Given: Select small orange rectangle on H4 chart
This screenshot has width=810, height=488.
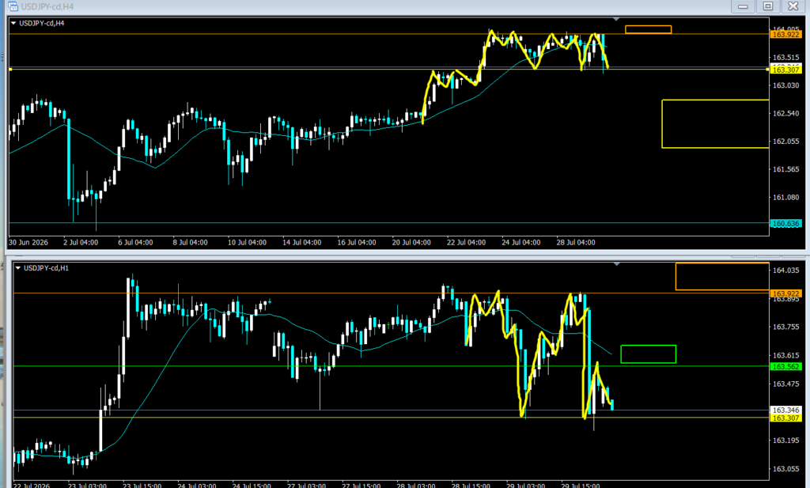Looking at the screenshot, I should click(x=649, y=29).
